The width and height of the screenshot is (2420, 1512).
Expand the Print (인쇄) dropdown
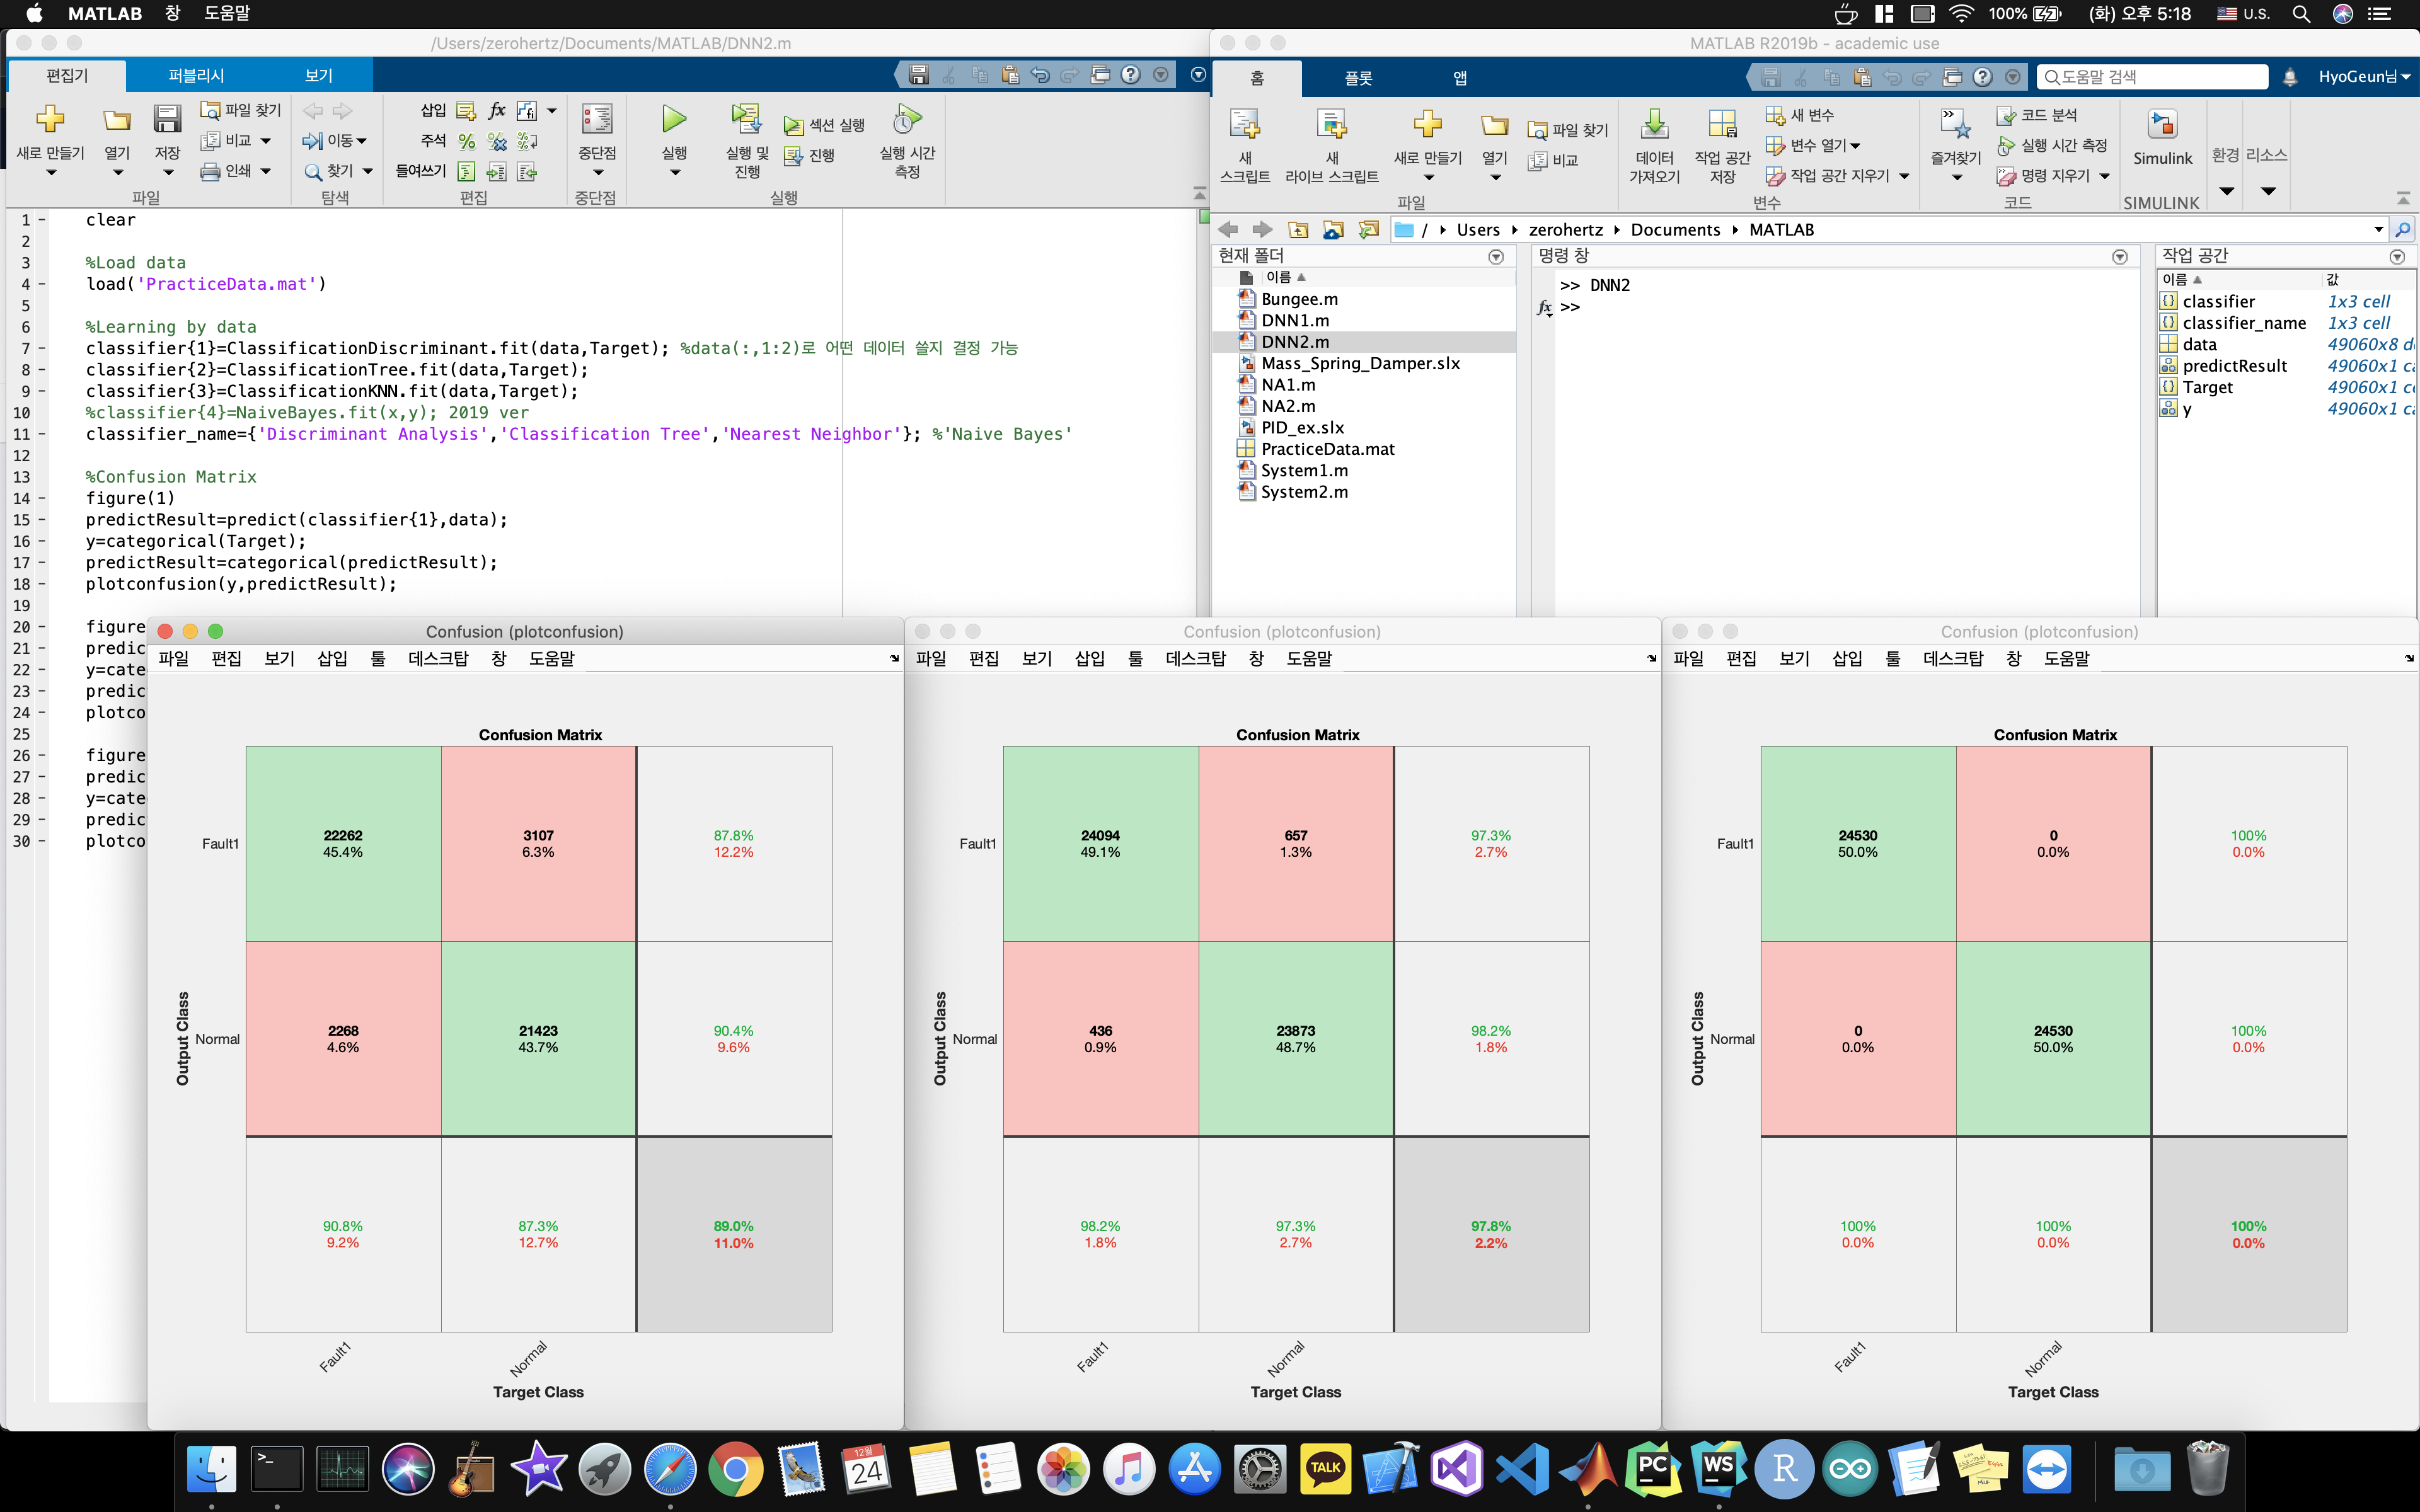(266, 172)
